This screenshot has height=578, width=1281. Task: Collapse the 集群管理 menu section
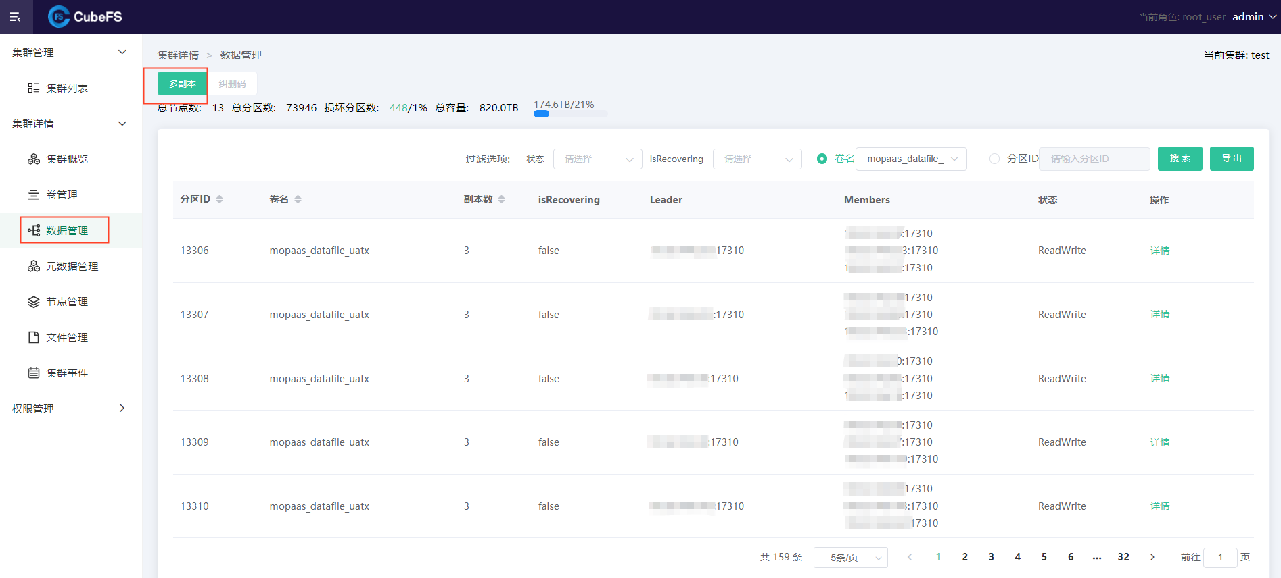click(70, 52)
